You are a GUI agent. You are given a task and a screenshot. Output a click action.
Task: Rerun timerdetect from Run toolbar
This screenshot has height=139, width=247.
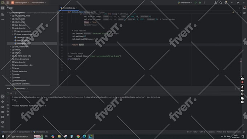tap(8, 94)
